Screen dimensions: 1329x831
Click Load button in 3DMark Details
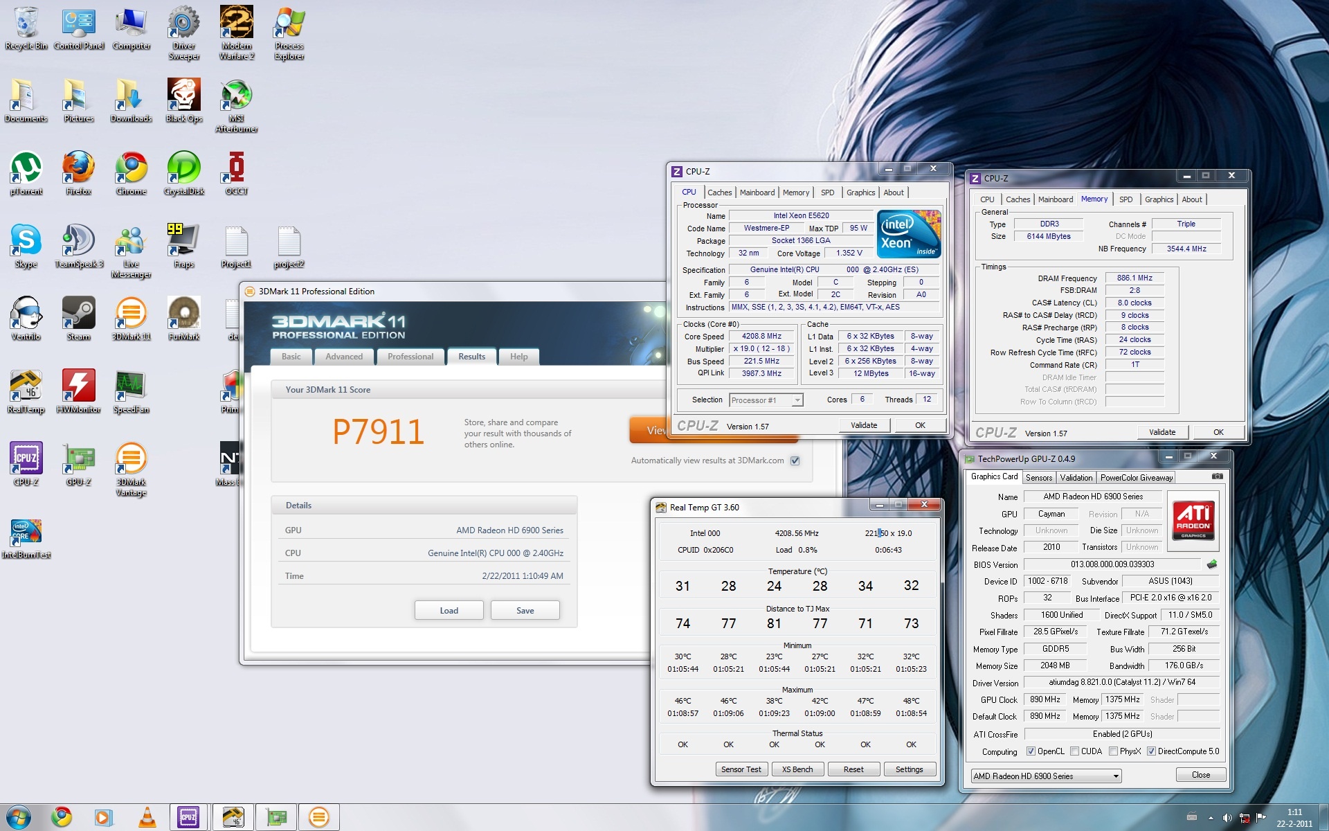[x=449, y=611]
